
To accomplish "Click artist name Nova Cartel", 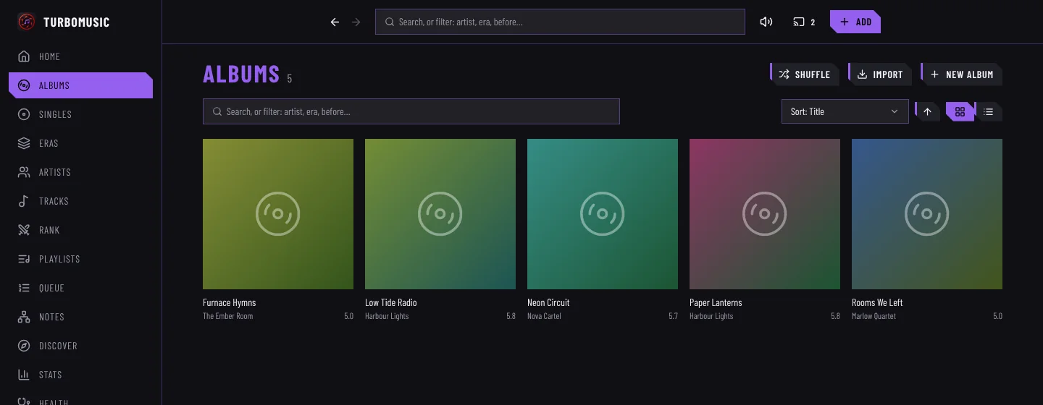I will (544, 316).
